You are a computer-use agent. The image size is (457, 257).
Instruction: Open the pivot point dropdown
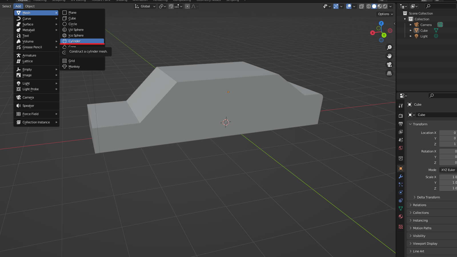pos(163,6)
